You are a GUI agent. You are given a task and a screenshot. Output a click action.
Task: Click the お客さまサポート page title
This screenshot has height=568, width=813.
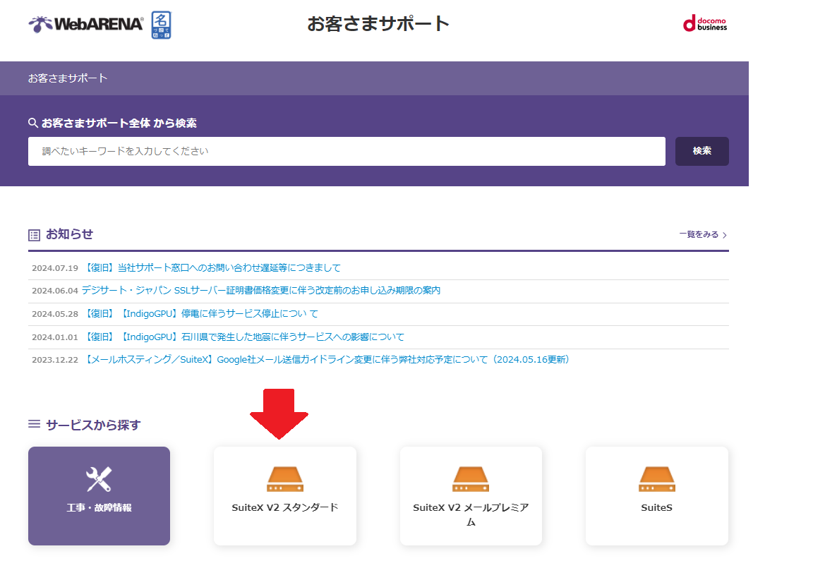(x=378, y=24)
